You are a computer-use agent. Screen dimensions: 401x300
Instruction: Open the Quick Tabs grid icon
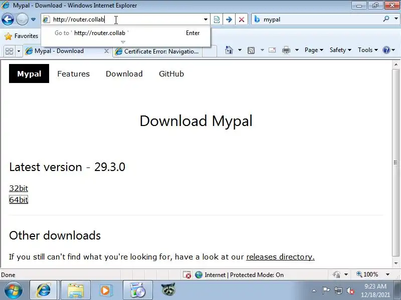(x=10, y=51)
